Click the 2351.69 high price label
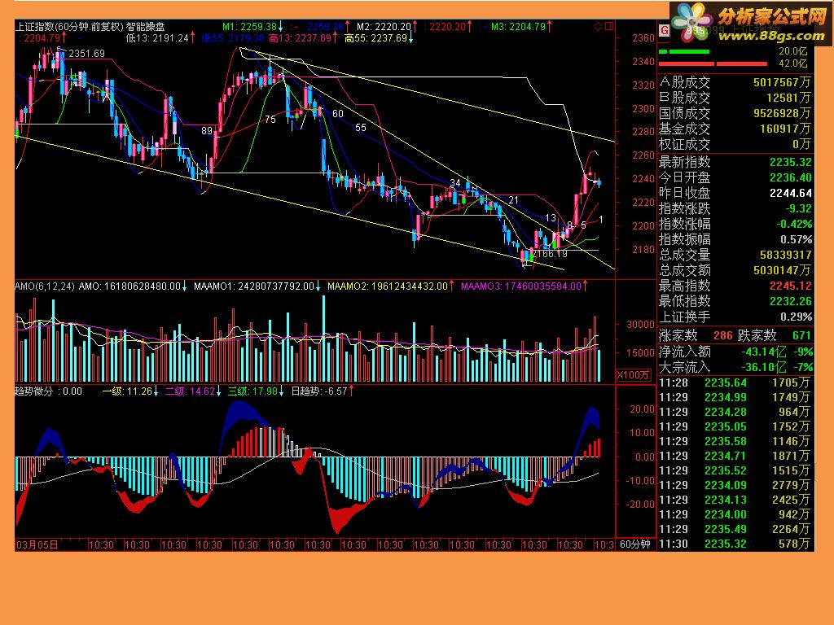This screenshot has height=625, width=834. point(86,54)
